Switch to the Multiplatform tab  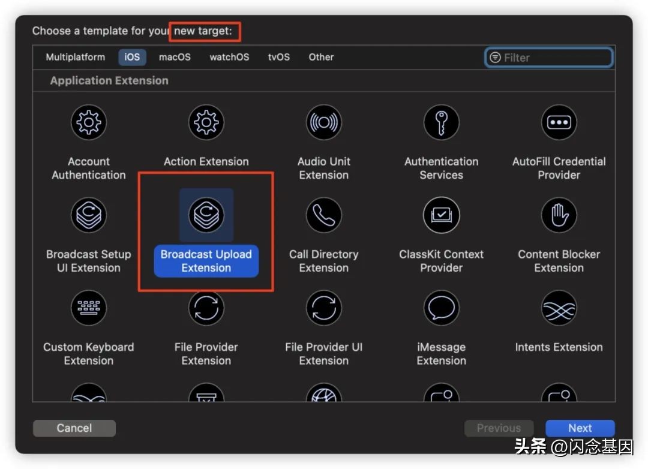(75, 57)
